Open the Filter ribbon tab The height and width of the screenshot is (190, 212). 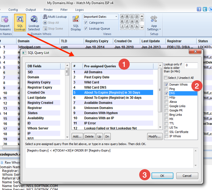click(x=64, y=10)
